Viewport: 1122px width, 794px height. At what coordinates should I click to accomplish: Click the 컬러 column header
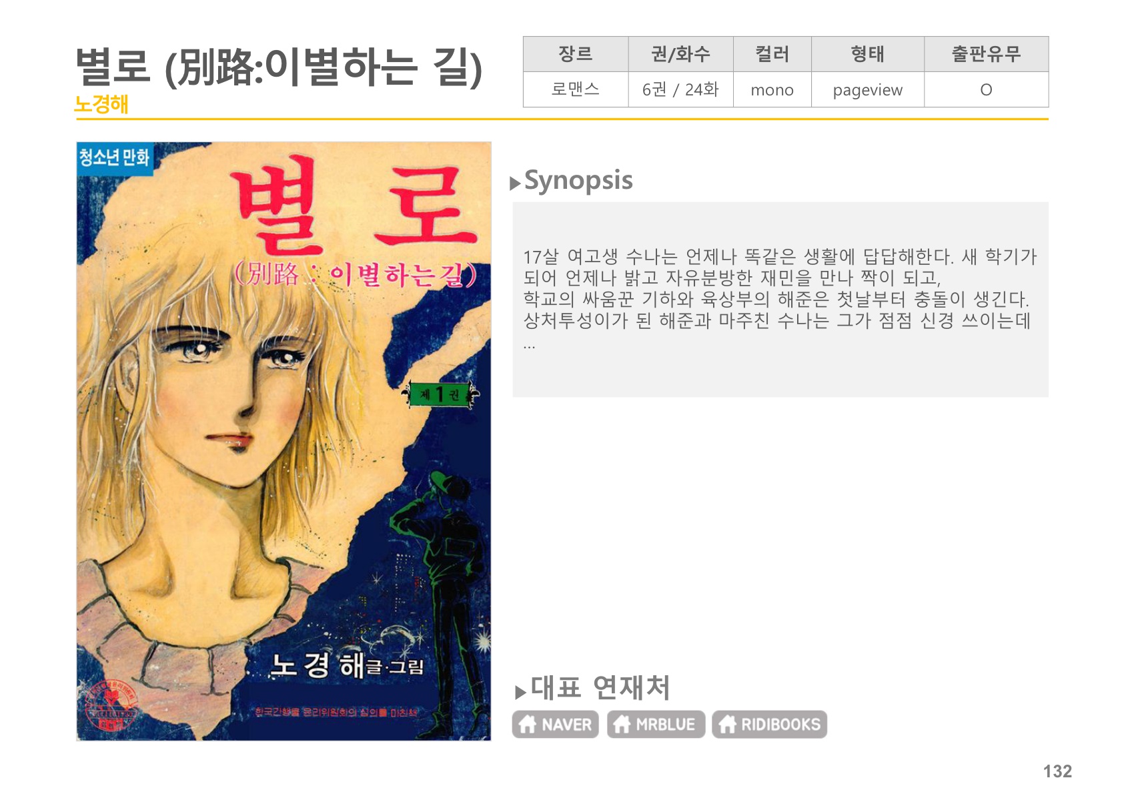[x=772, y=54]
